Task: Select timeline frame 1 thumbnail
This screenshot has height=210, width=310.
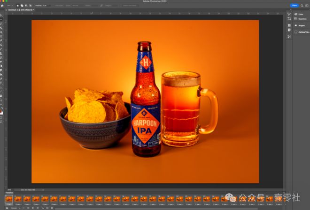Action: coord(9,199)
